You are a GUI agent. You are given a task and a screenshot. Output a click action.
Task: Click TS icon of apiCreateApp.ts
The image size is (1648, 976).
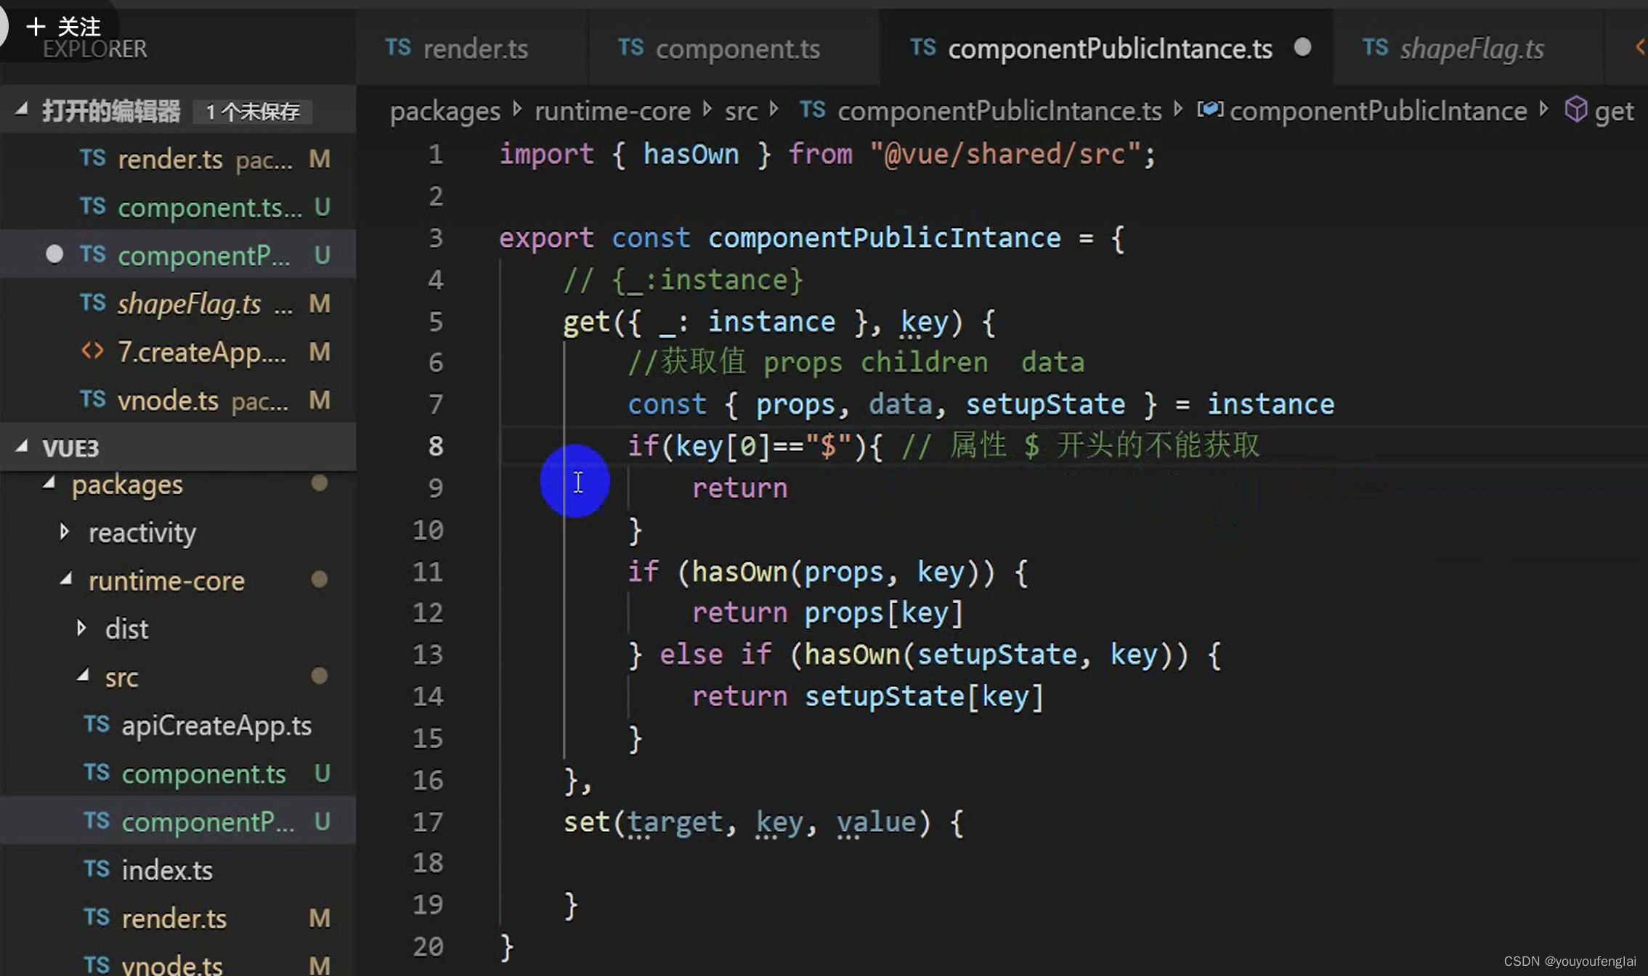[97, 724]
